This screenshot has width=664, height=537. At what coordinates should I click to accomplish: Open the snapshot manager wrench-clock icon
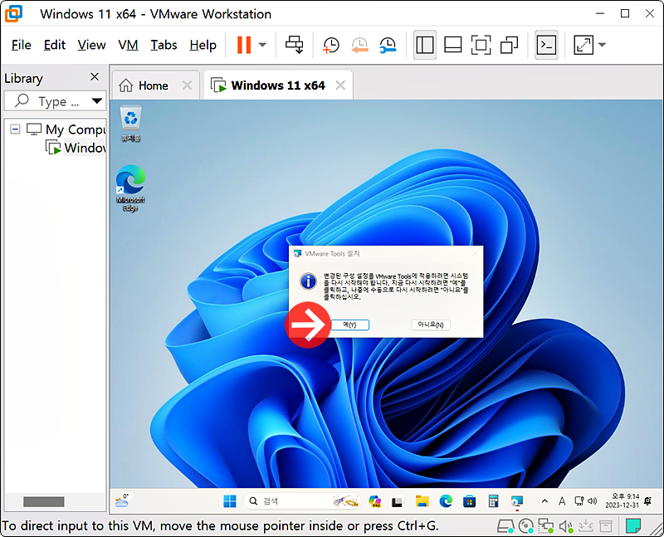coord(388,45)
